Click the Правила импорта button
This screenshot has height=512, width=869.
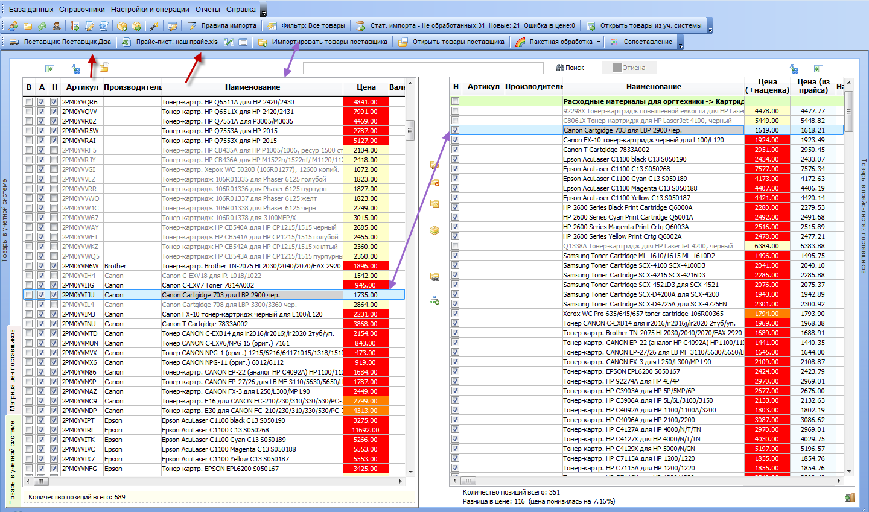click(x=222, y=26)
